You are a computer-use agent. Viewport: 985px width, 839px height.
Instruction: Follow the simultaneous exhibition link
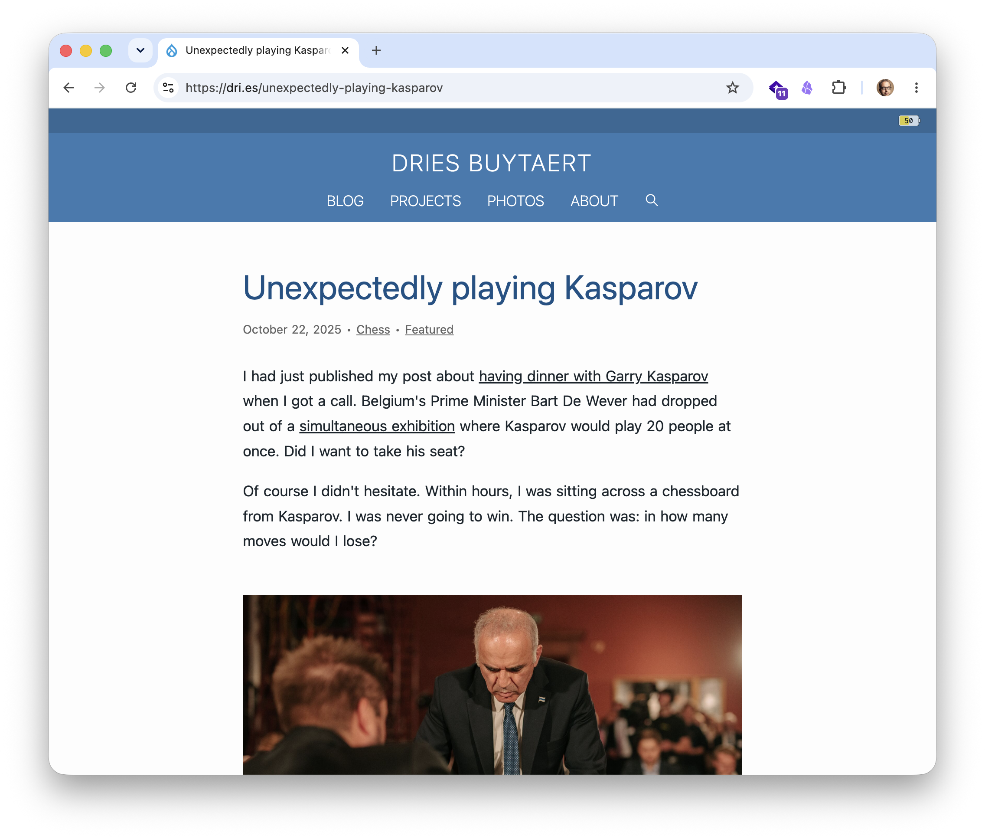pyautogui.click(x=377, y=426)
